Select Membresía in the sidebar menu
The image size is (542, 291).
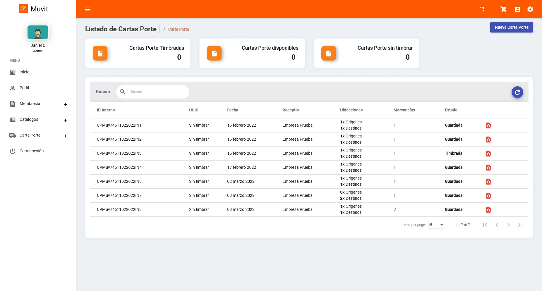click(30, 104)
